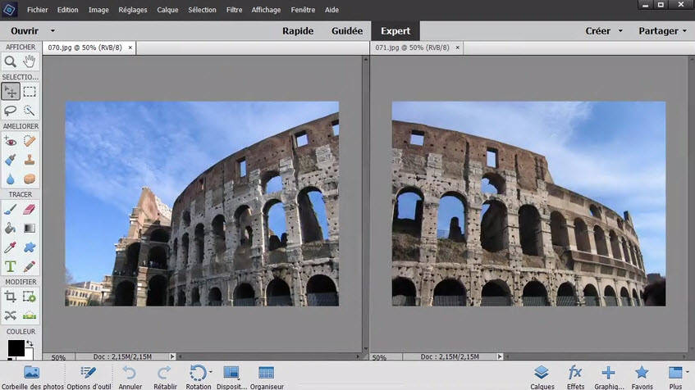
Task: Select the Straighten tool
Action: (30, 315)
